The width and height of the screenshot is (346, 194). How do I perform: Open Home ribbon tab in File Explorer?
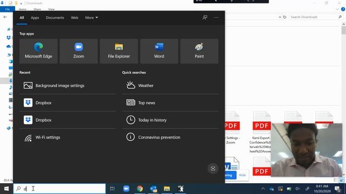click(x=23, y=9)
